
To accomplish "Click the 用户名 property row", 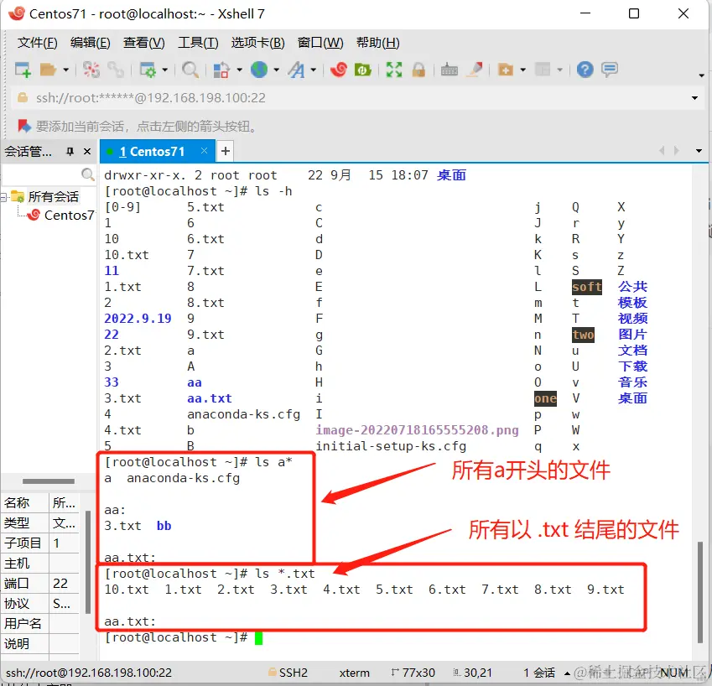I will pos(41,623).
